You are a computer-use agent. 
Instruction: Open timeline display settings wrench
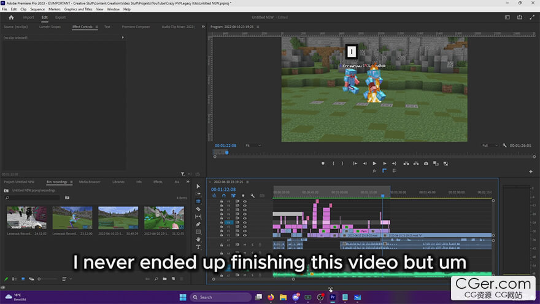tap(252, 196)
